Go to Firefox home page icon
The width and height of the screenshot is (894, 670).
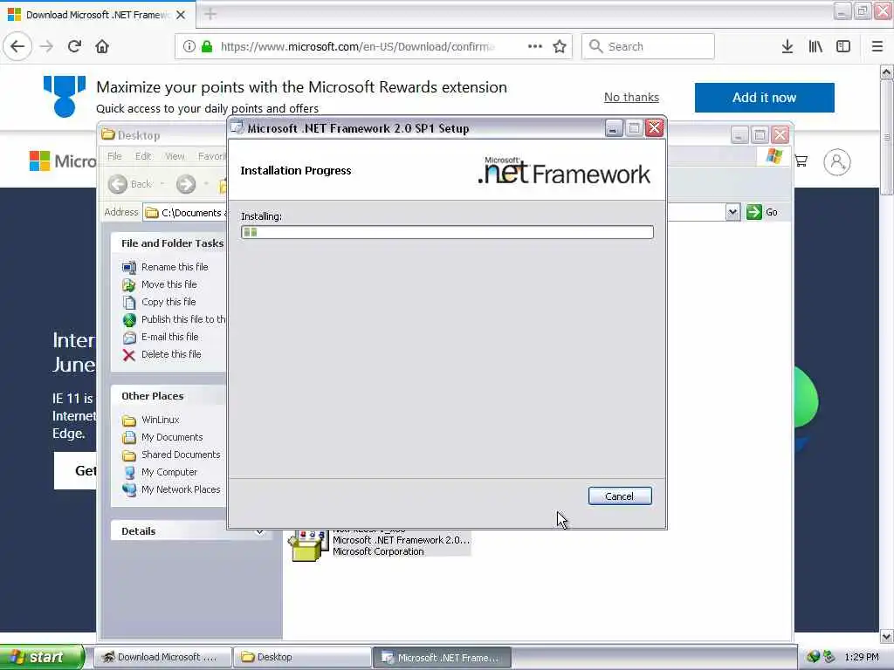(x=102, y=46)
